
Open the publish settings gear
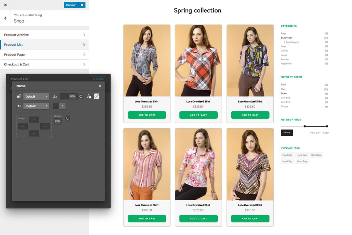pyautogui.click(x=82, y=5)
